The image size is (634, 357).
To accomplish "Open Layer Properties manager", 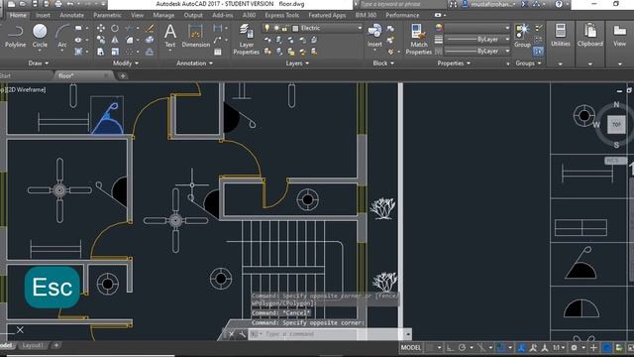I will tap(246, 39).
